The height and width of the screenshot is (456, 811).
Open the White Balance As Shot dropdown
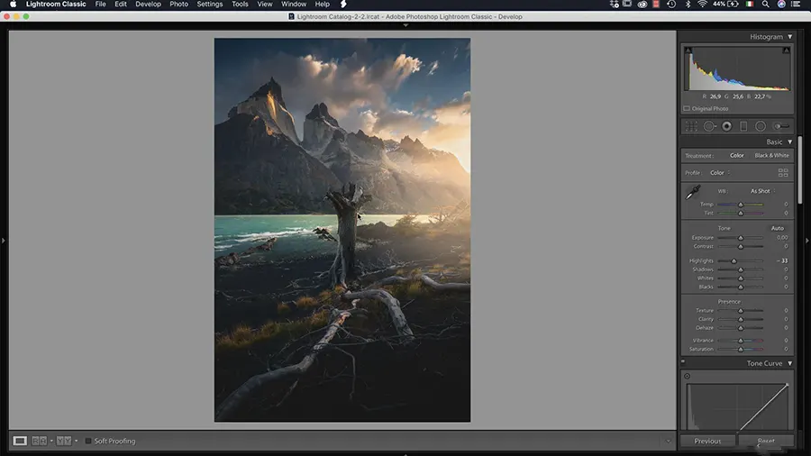click(762, 191)
